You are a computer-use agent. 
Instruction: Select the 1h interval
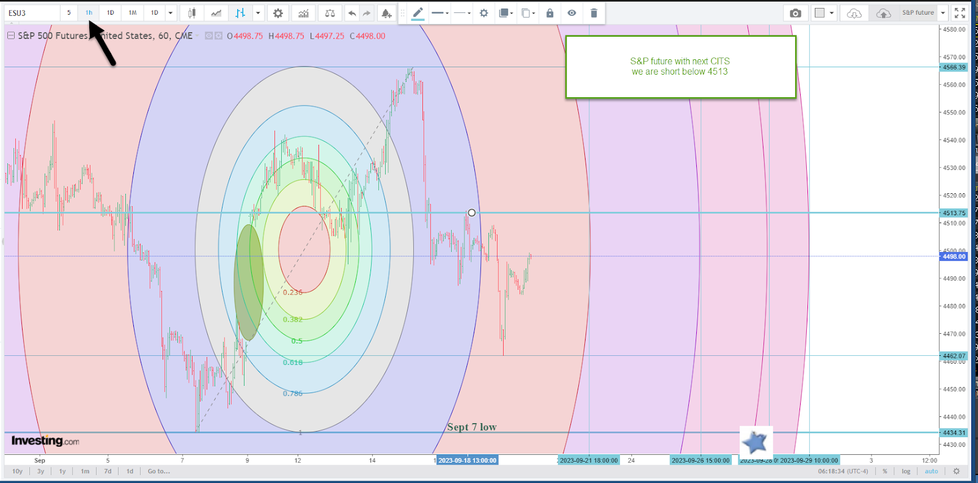tap(89, 13)
